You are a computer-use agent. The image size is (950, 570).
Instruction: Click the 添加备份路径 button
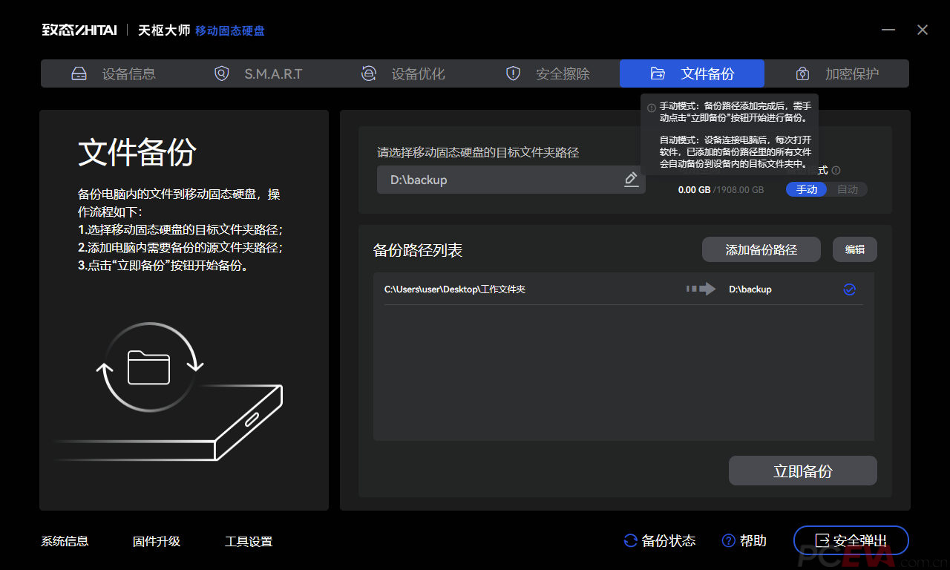click(x=761, y=250)
